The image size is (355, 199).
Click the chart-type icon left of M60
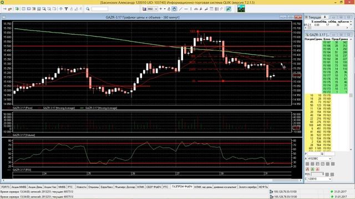144,9
